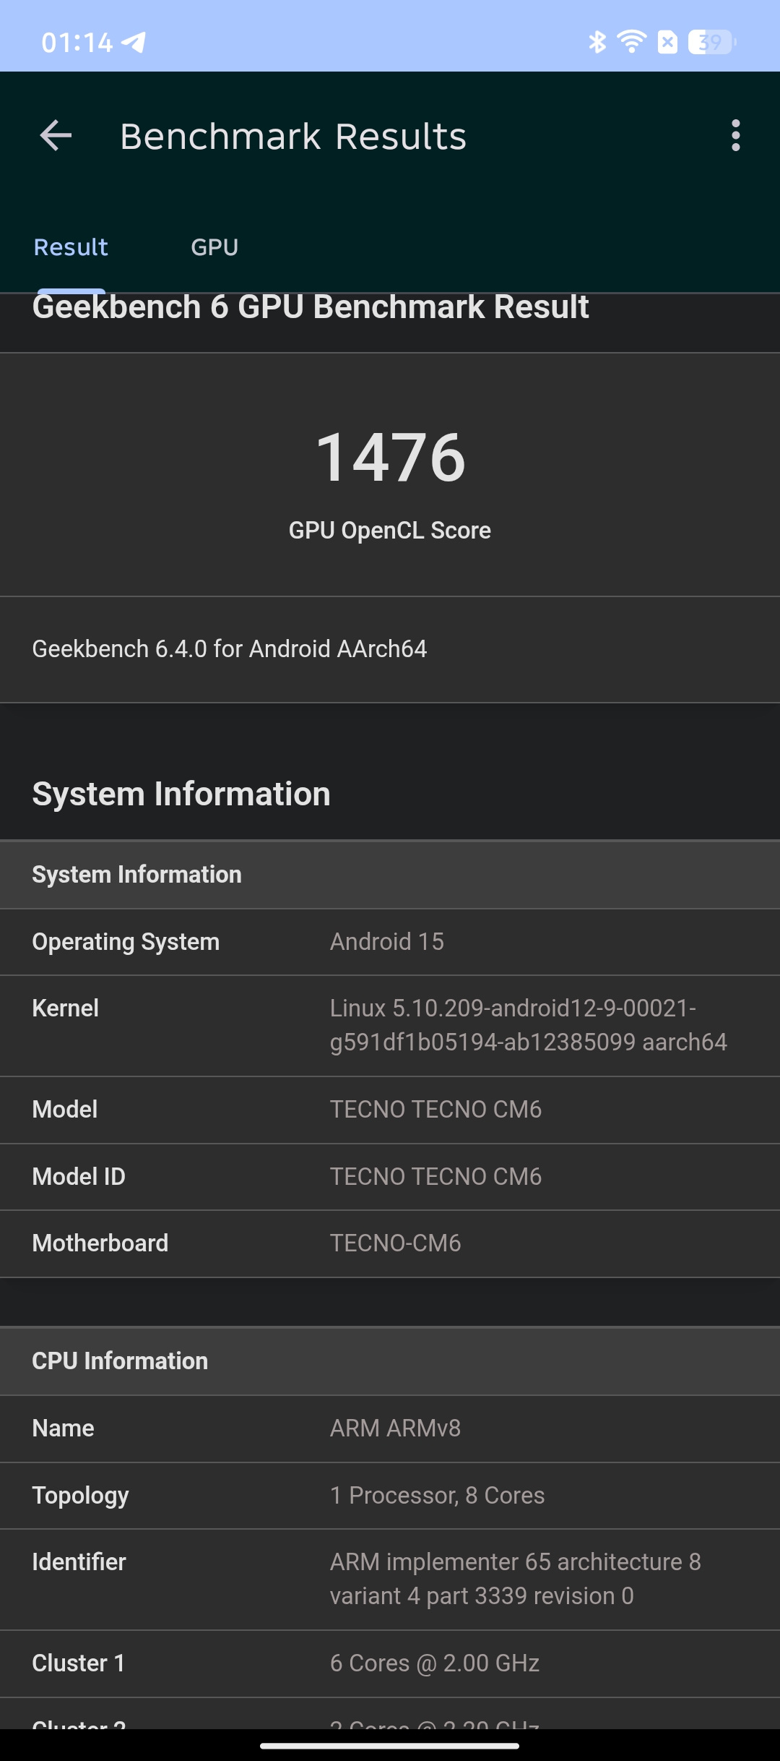Tap the Identifier ARM implementer row
780x1761 pixels.
[390, 1580]
